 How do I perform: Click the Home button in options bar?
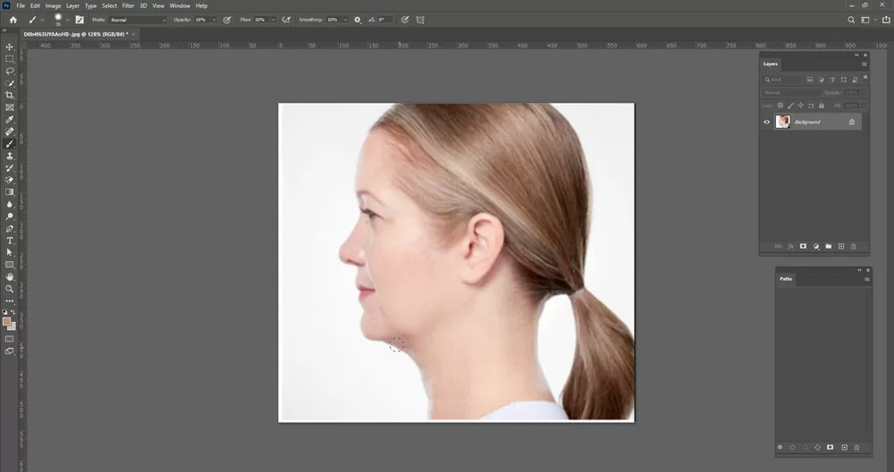(13, 19)
